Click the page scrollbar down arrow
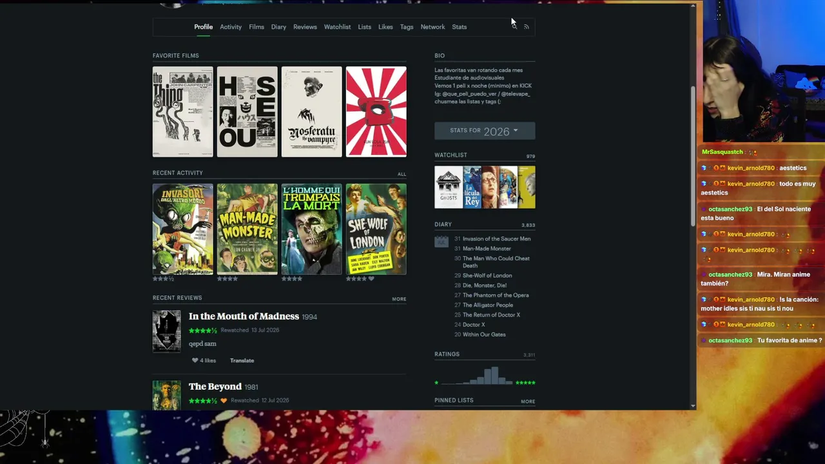The height and width of the screenshot is (464, 825). (693, 406)
